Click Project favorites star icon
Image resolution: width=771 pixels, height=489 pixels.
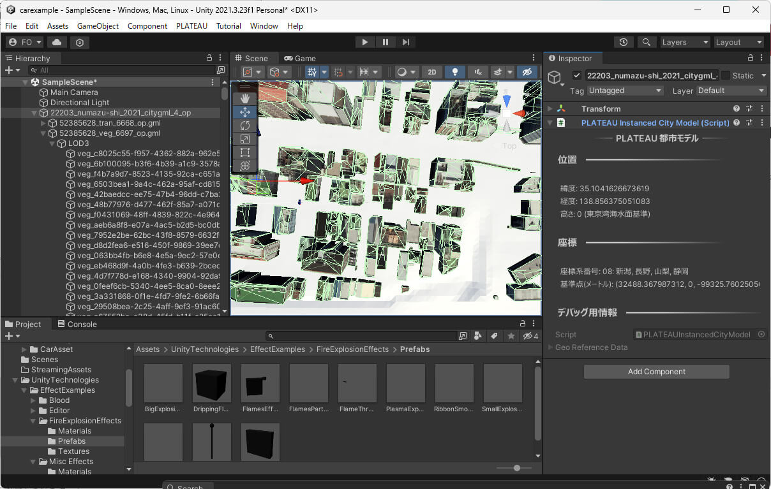[x=511, y=336]
